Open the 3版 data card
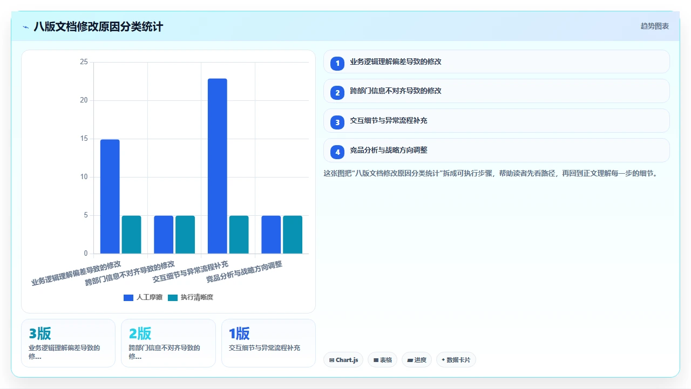Screen dimensions: 691x389 pos(68,343)
